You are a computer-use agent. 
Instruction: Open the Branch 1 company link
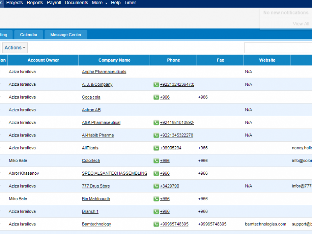coord(90,211)
